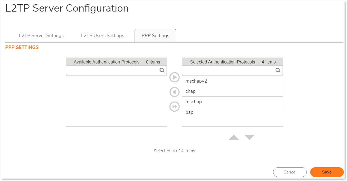Focus the Available Protocols search field

[113, 70]
